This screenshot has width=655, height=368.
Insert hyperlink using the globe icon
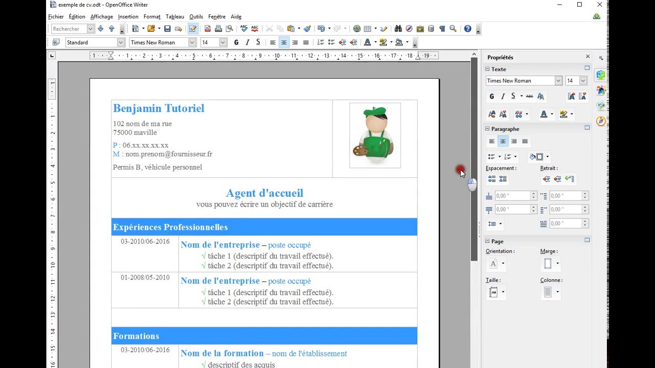(357, 29)
